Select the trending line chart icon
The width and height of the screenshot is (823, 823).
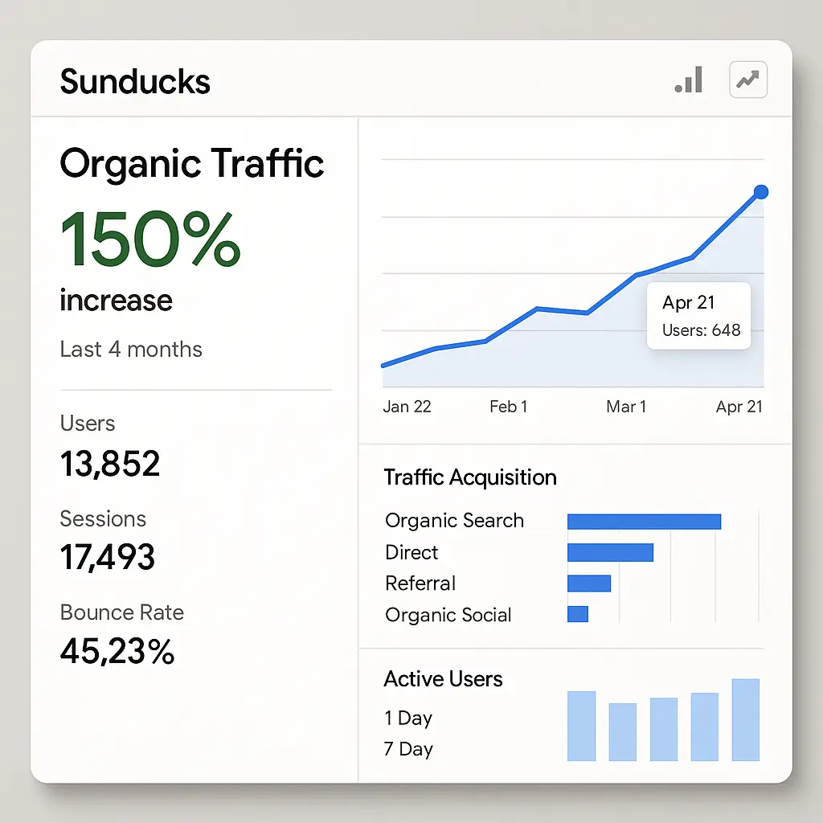coord(747,80)
